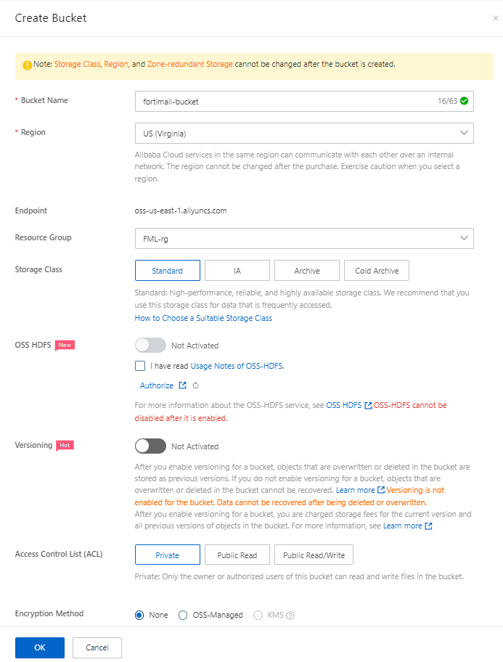The width and height of the screenshot is (503, 662).
Task: Select the Cold Archive storage class
Action: pos(376,270)
